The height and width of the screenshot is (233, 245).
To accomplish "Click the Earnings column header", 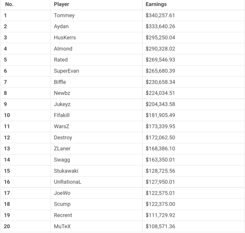I will 156,5.
